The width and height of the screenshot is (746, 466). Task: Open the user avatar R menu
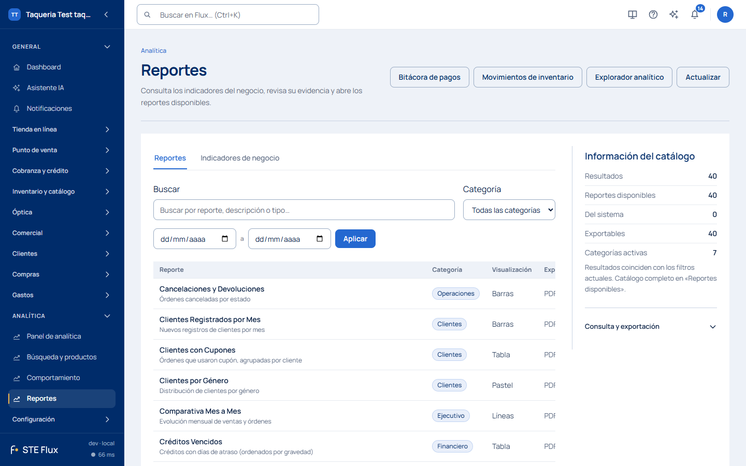[725, 14]
